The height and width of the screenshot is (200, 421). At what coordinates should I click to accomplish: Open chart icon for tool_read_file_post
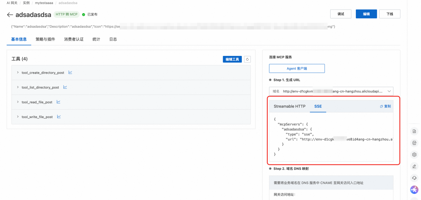(x=59, y=102)
